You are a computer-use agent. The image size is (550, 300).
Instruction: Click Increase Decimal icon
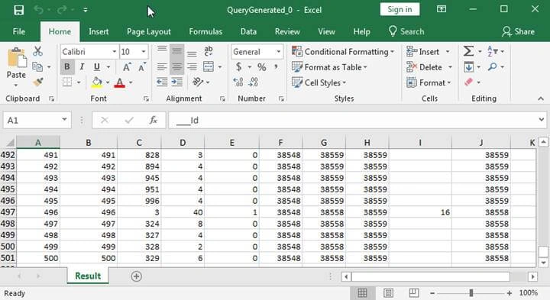coord(238,82)
